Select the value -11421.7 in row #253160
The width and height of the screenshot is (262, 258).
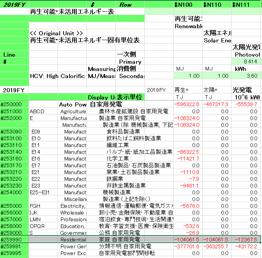pos(188,159)
